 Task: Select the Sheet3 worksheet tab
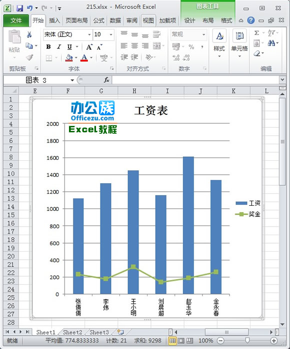point(99,333)
